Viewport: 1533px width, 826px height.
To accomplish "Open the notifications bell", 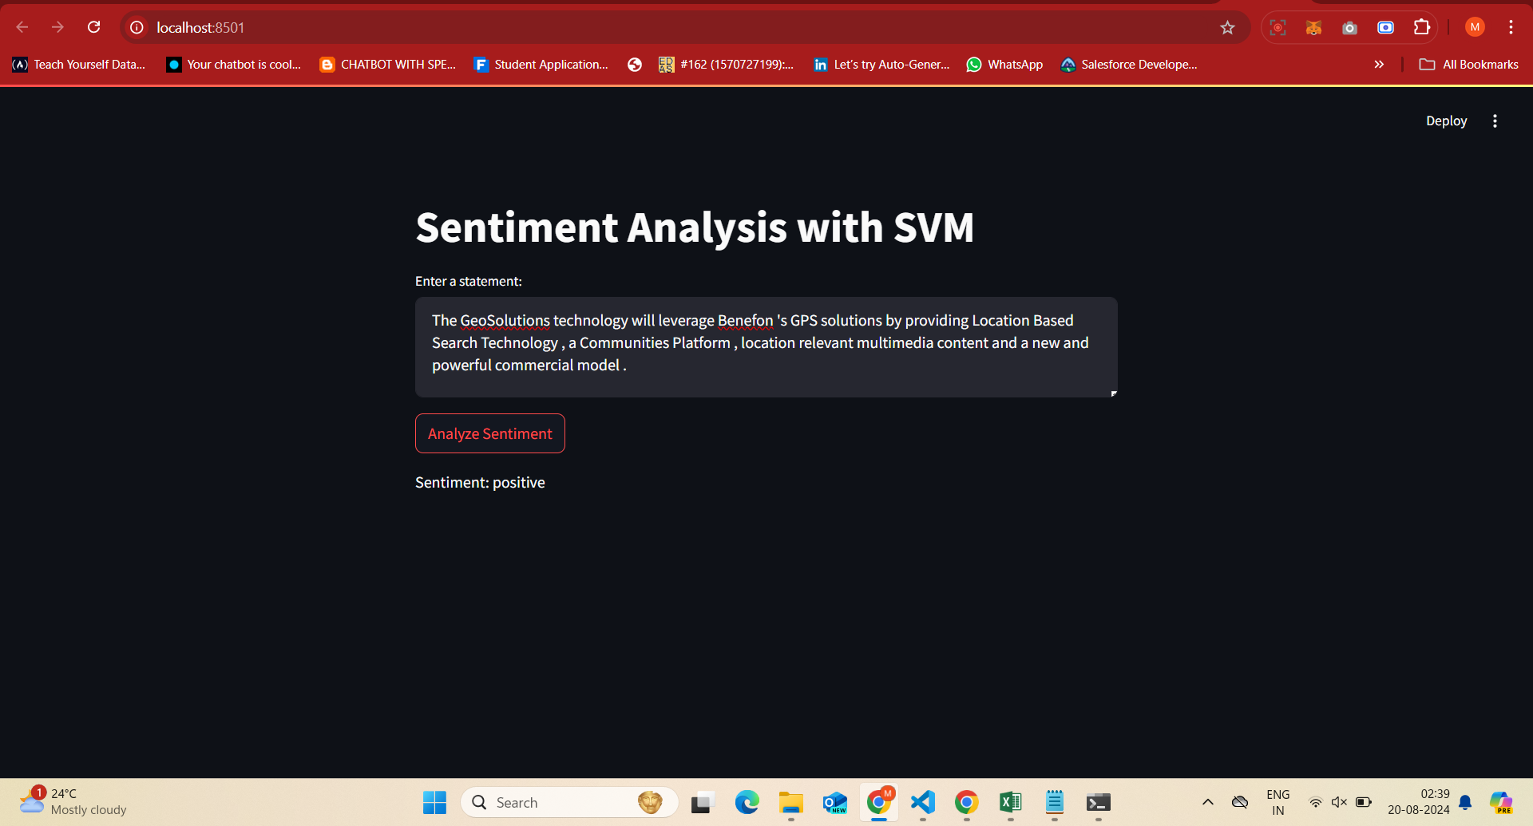I will [1465, 802].
